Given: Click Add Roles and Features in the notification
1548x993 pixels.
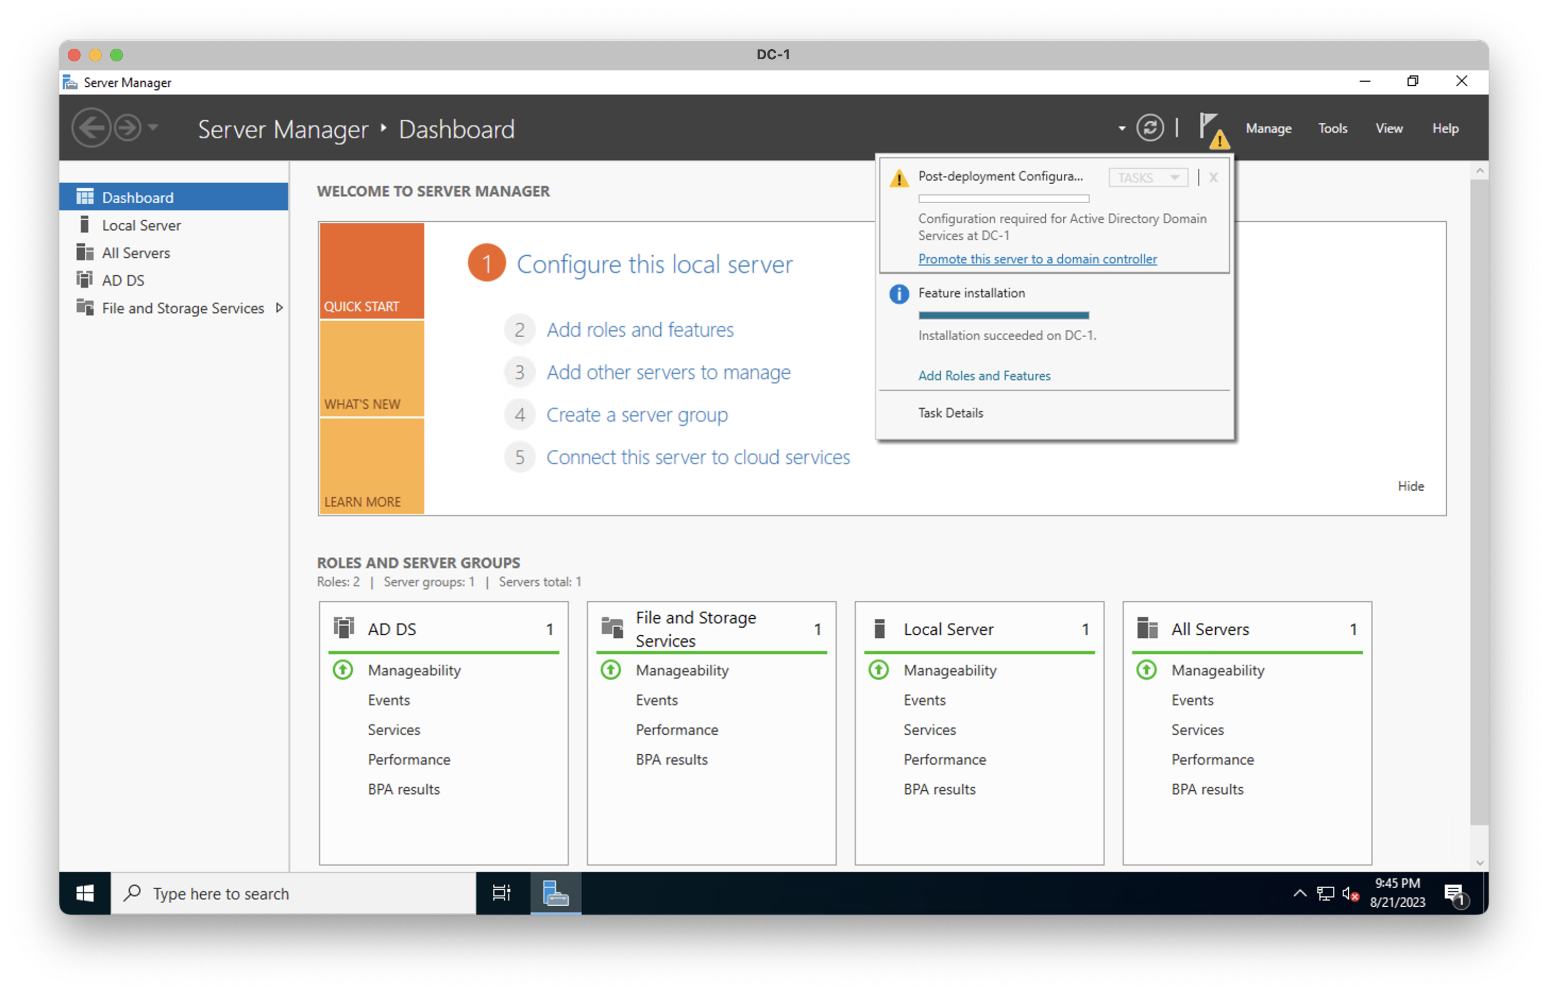Looking at the screenshot, I should coord(984,375).
